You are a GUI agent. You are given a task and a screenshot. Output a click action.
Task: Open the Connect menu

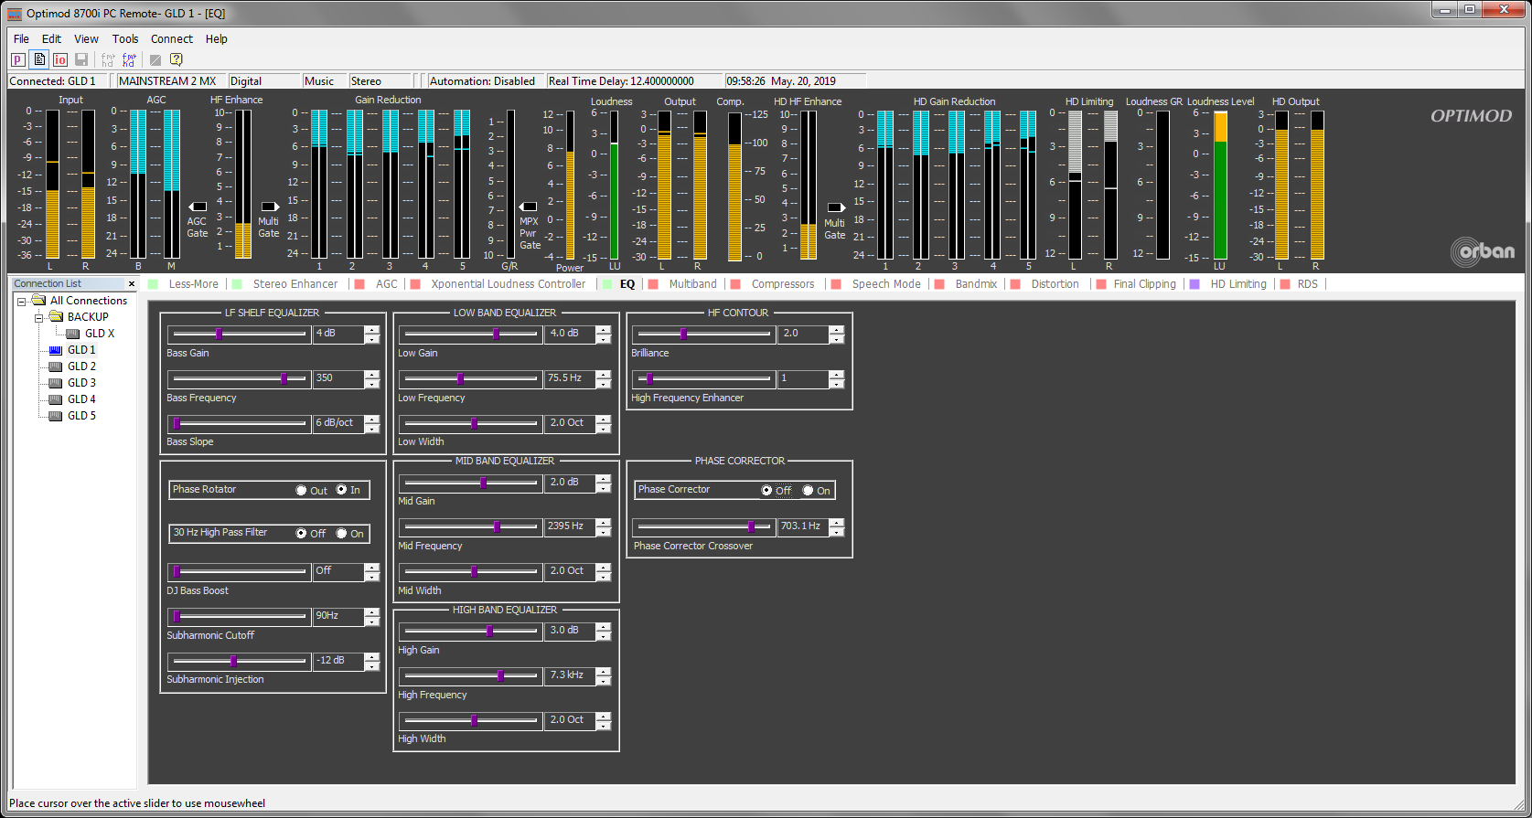tap(172, 39)
